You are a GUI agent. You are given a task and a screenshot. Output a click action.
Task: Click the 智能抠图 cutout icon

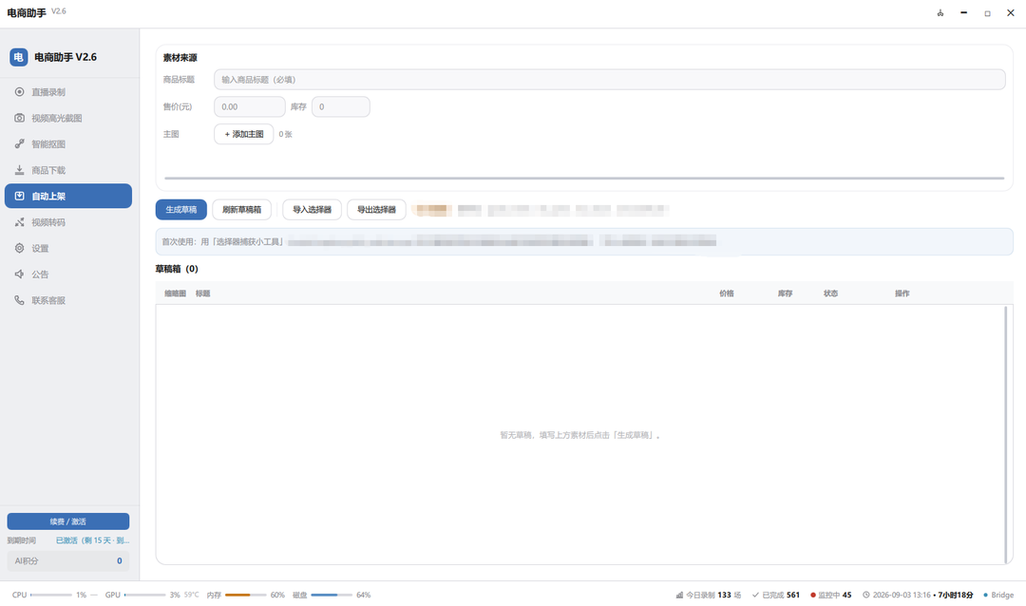tap(20, 144)
